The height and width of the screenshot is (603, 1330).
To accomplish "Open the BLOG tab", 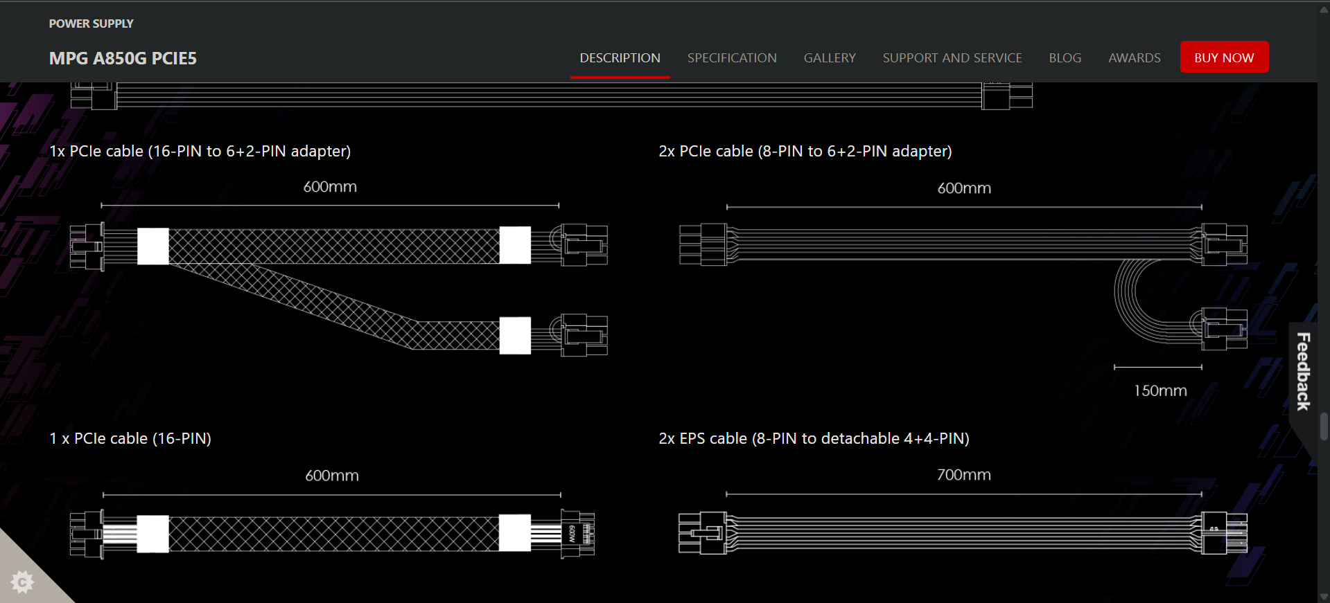I will pos(1065,58).
